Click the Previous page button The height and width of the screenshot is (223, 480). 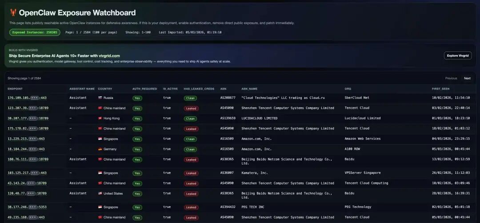(451, 78)
